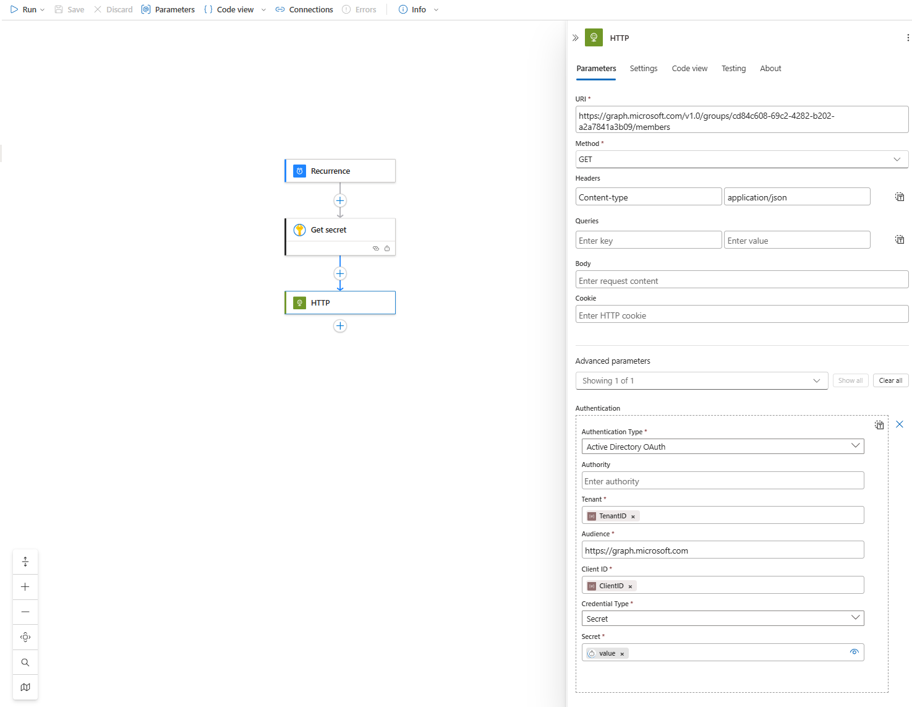
Task: Click the Queries switch to text mode icon
Action: 899,239
